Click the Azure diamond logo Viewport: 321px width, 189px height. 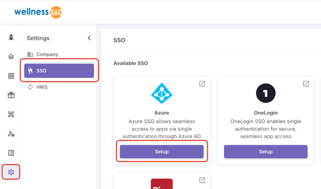[x=162, y=93]
